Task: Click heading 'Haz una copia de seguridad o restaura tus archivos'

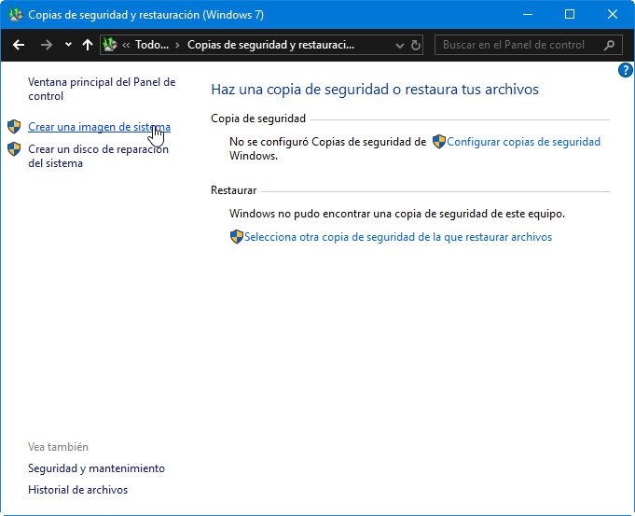Action: pyautogui.click(x=375, y=90)
